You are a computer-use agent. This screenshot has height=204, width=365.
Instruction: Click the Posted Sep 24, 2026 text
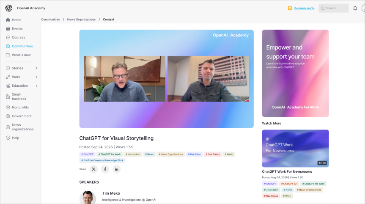[x=96, y=147]
